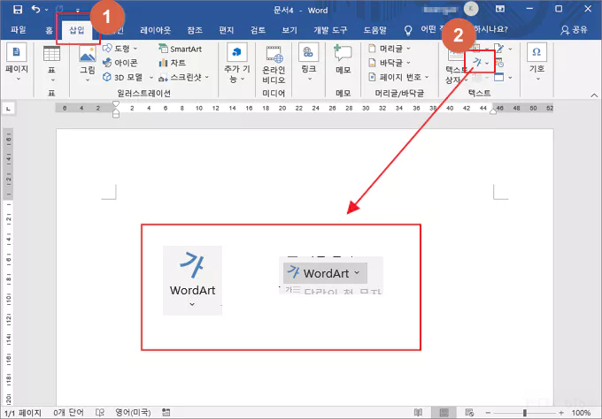Open the undo history dropdown arrow

(x=46, y=10)
